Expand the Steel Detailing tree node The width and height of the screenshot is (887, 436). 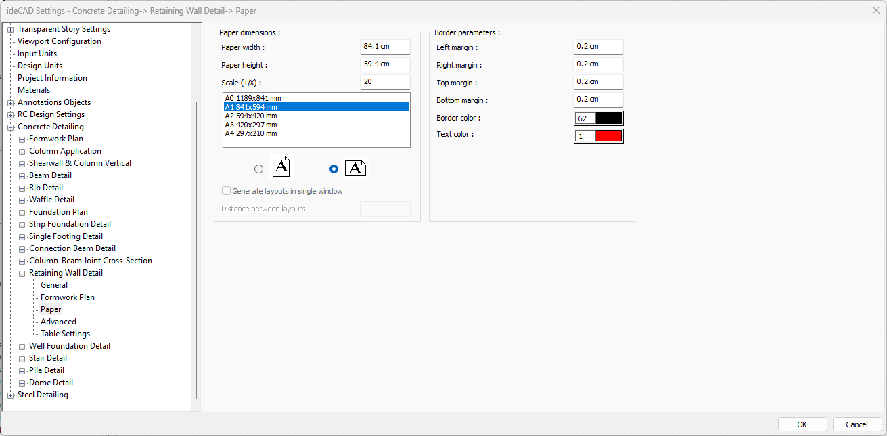click(x=11, y=395)
